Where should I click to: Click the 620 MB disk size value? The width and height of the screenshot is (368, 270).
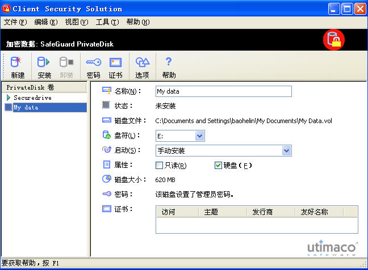[165, 180]
